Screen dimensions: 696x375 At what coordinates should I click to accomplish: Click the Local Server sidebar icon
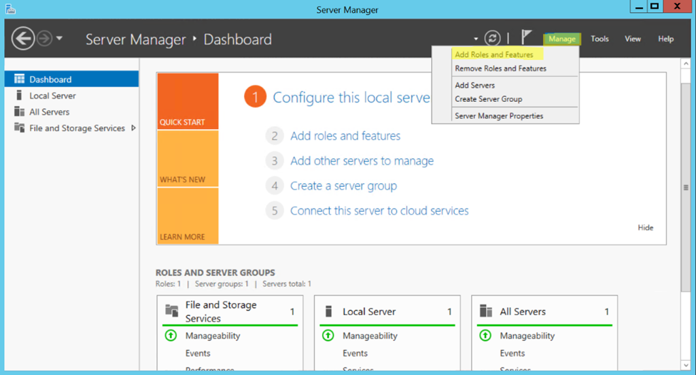pyautogui.click(x=18, y=95)
